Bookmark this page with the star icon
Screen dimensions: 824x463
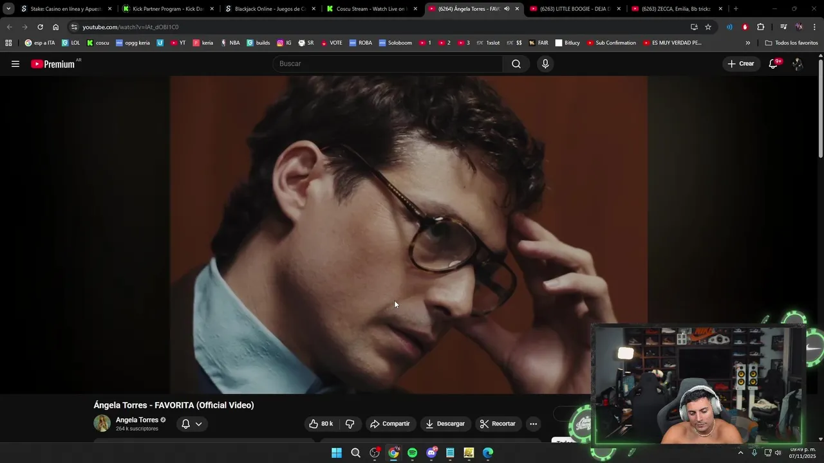coord(708,27)
